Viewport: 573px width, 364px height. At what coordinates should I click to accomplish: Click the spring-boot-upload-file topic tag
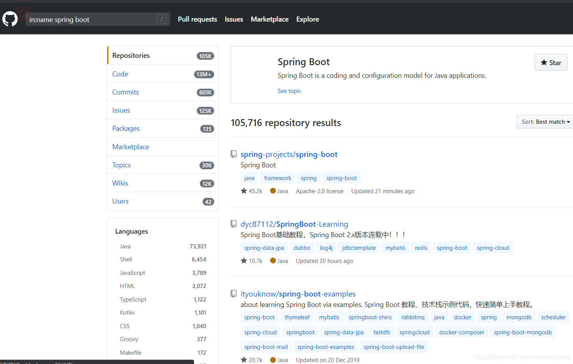tap(394, 347)
